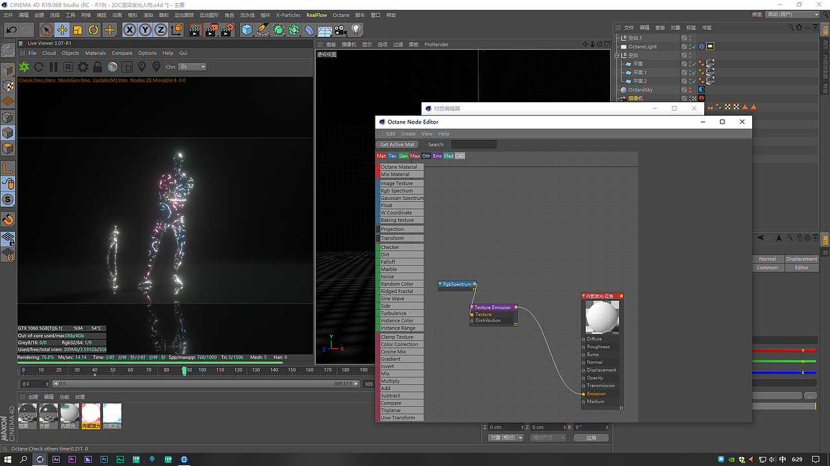
Task: Toggle enable checkmark for 平面.1 object
Action: pos(693,72)
